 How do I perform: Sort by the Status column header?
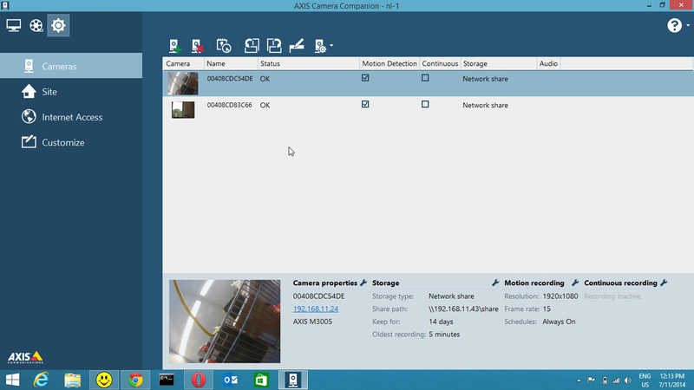tap(309, 63)
